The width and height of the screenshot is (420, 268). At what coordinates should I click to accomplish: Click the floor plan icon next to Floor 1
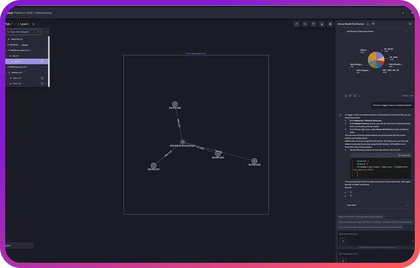pyautogui.click(x=42, y=78)
